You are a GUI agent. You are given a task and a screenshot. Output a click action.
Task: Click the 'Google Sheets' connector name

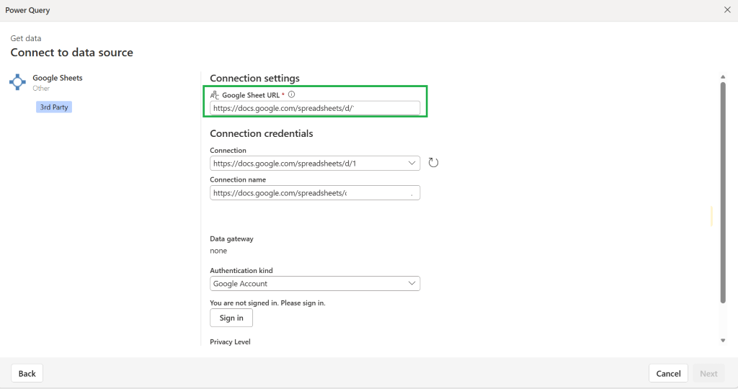pos(58,78)
